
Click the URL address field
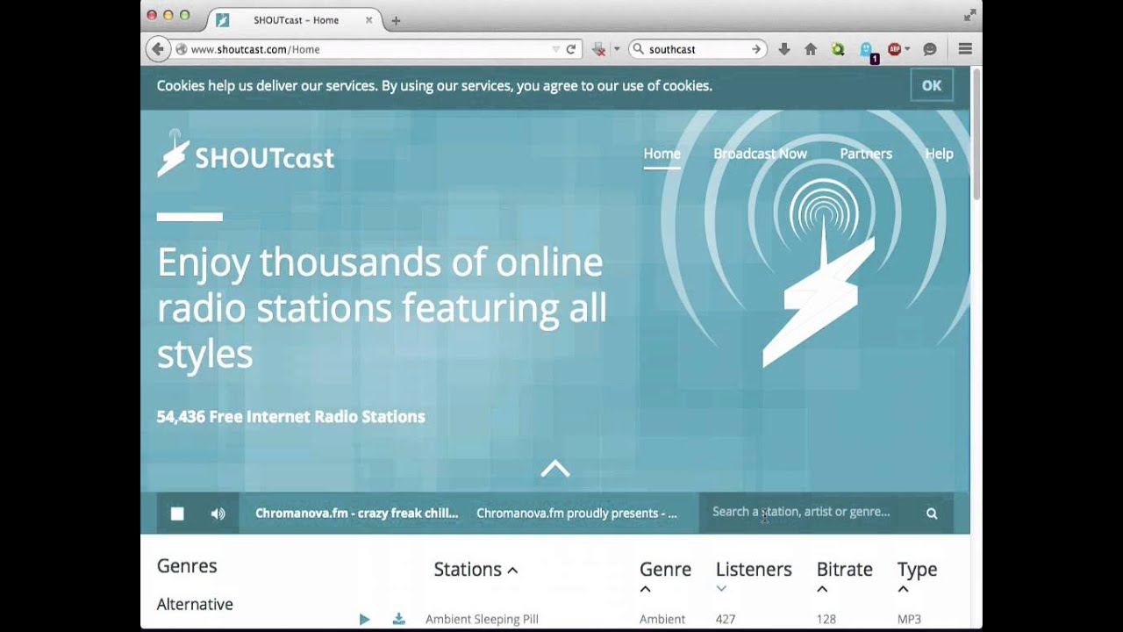[x=368, y=49]
